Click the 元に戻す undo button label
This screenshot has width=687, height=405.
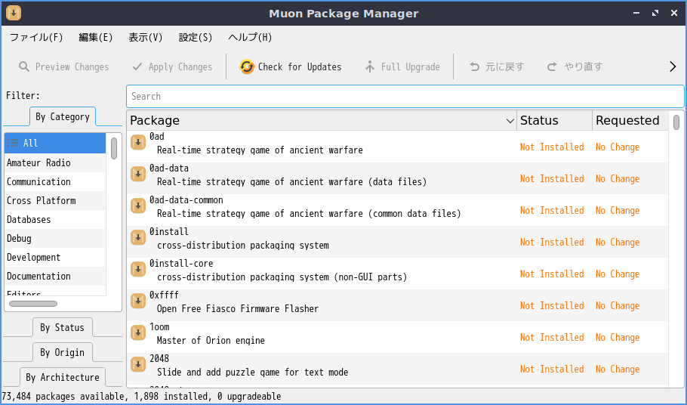[505, 66]
